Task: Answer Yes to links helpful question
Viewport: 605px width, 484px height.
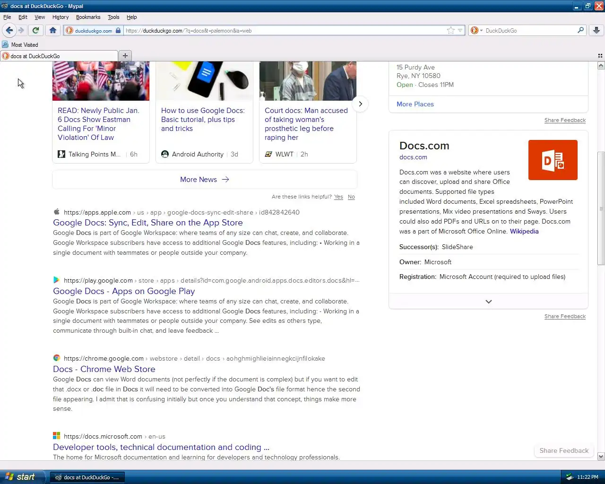Action: (x=338, y=197)
